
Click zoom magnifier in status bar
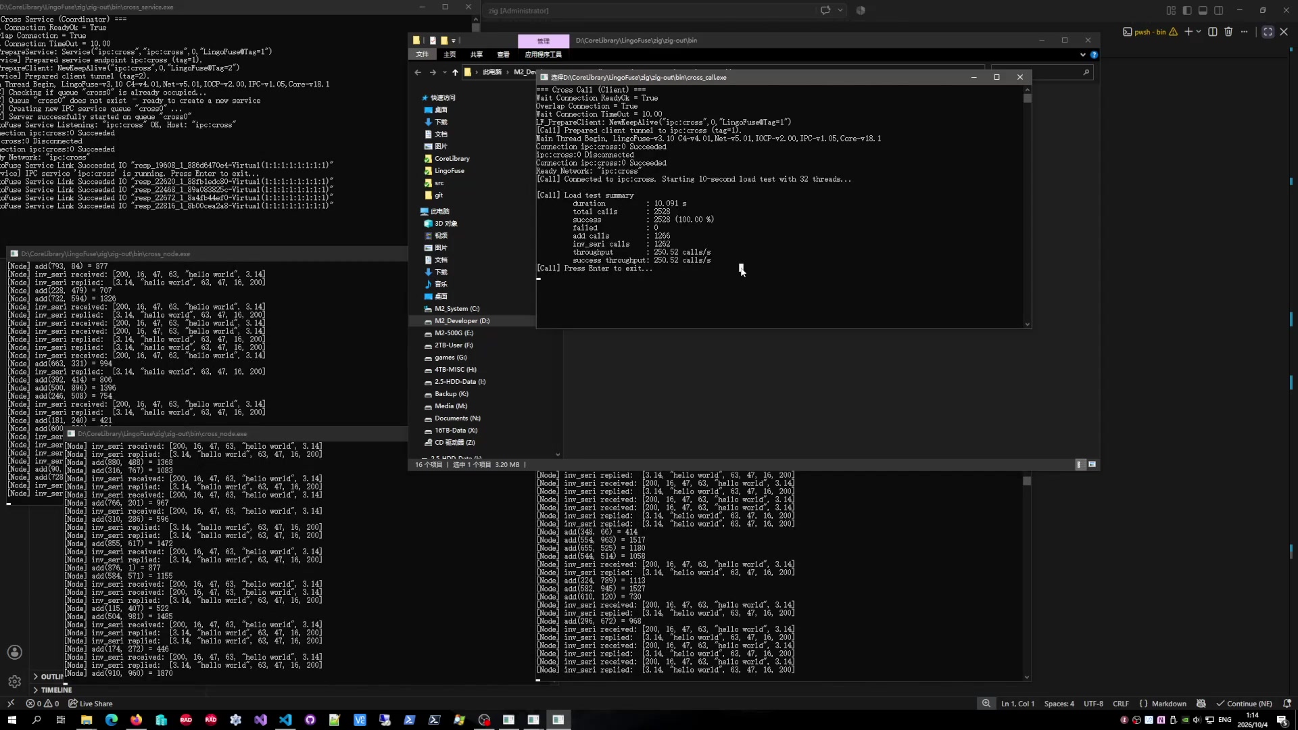[x=986, y=704]
